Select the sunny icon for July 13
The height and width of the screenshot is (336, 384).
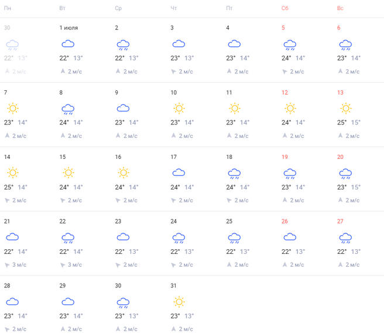[x=345, y=108]
